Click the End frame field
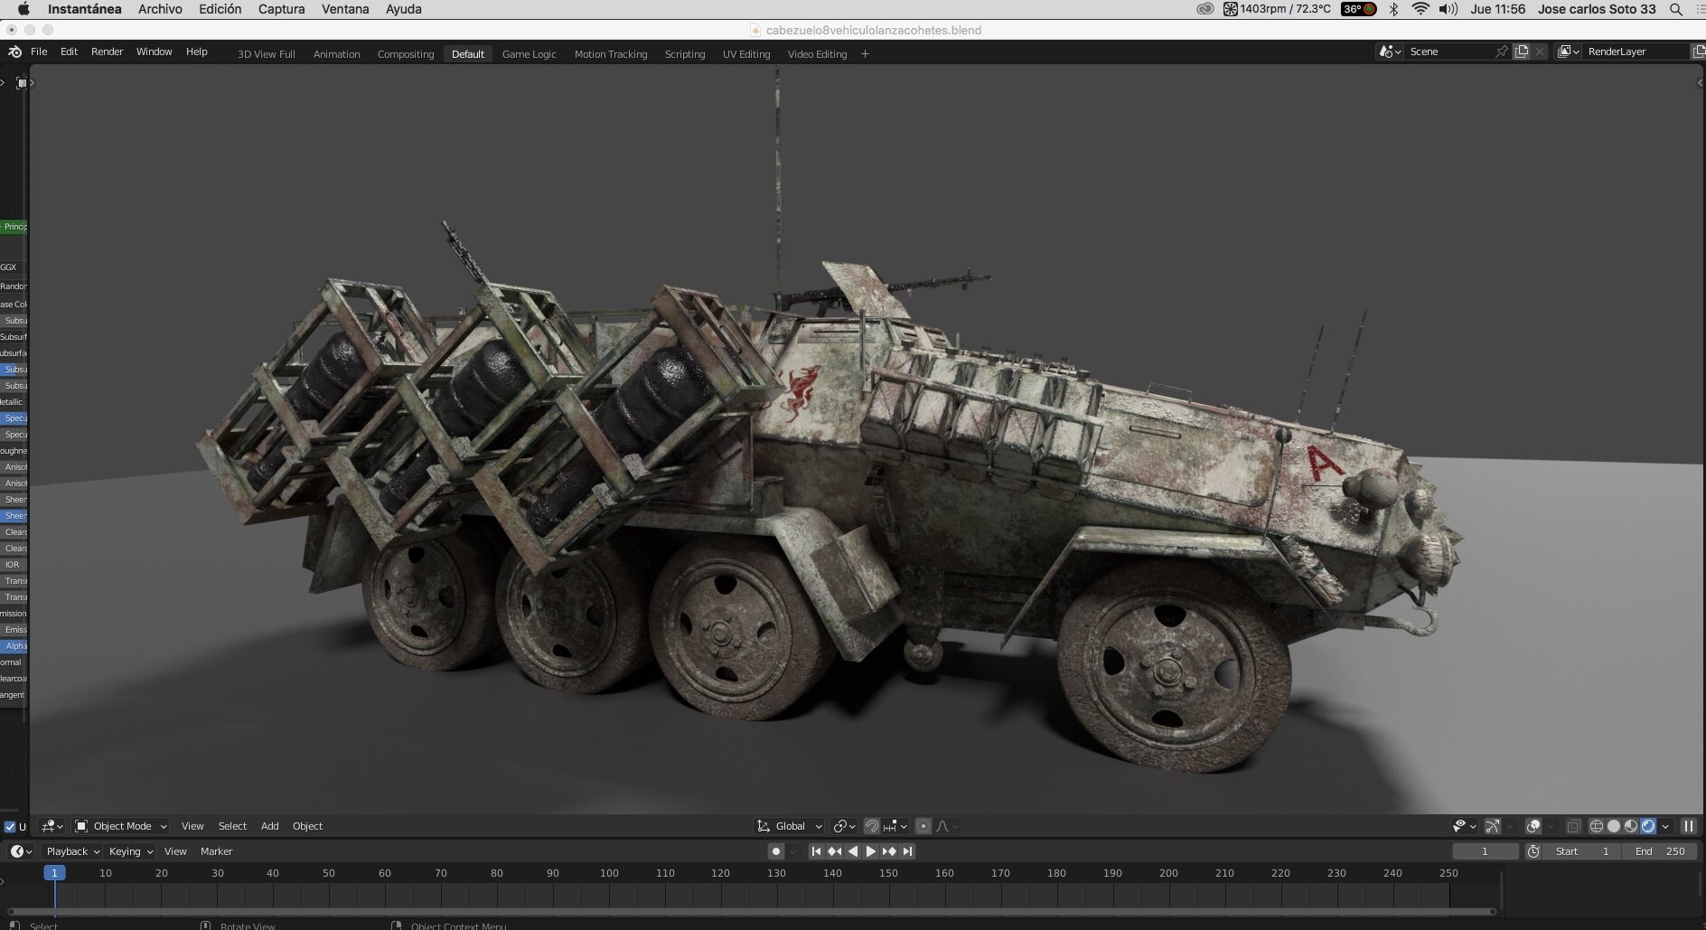Viewport: 1706px width, 930px height. pos(1660,851)
